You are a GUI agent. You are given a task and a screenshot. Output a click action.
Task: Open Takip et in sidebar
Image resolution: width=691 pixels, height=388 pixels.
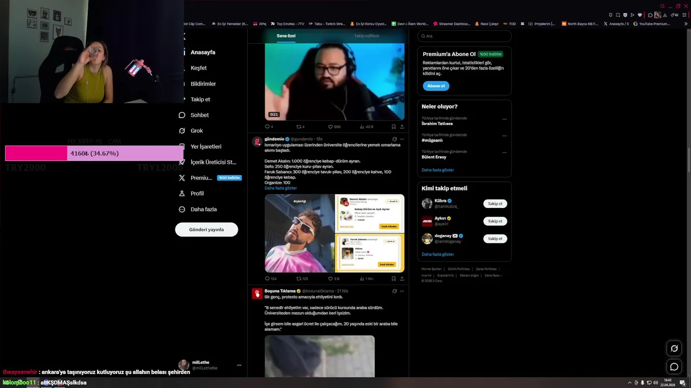click(200, 99)
